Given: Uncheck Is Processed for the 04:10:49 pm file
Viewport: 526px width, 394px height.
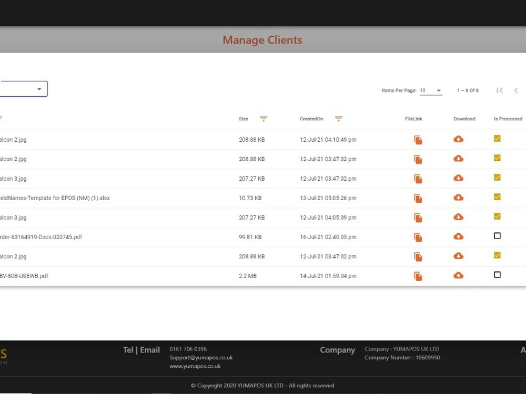Looking at the screenshot, I should [497, 139].
